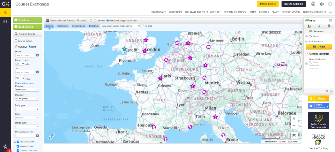Click the CX logo in the corner

pos(5,4)
